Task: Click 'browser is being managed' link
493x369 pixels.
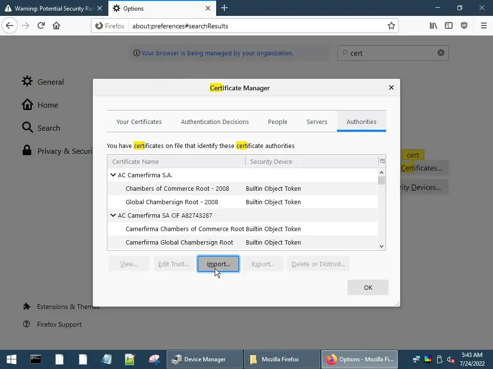Action: click(217, 53)
